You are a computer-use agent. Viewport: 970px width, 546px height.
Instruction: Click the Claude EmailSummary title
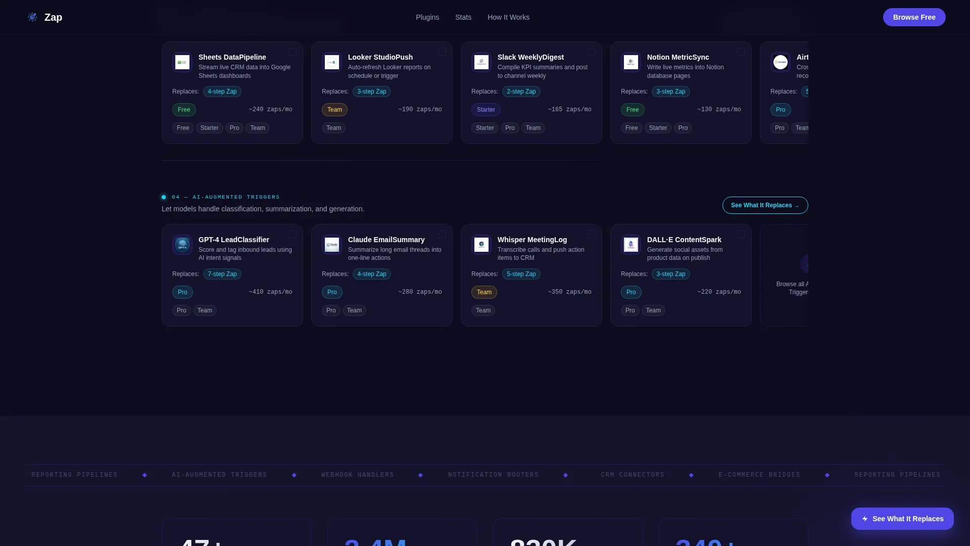click(386, 240)
